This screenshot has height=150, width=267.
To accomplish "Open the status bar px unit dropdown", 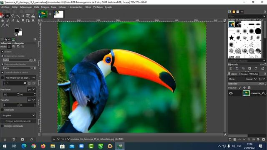I will [56, 139].
